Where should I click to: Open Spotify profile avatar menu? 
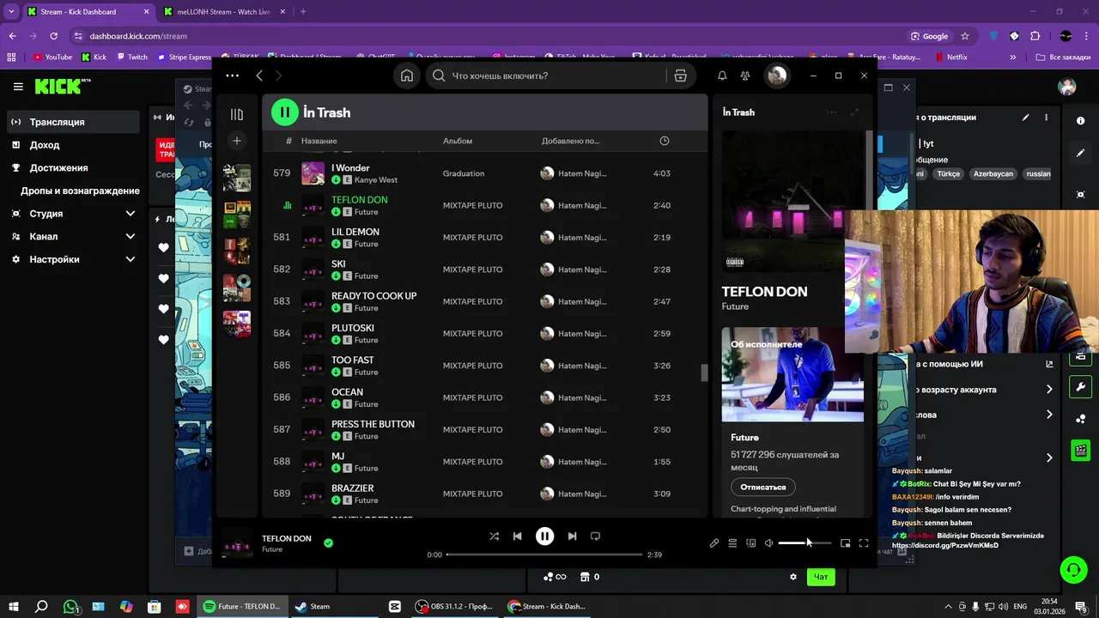coord(777,76)
